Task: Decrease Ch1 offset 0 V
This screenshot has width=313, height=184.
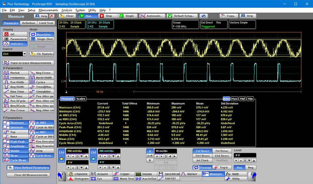Action: click(69, 168)
